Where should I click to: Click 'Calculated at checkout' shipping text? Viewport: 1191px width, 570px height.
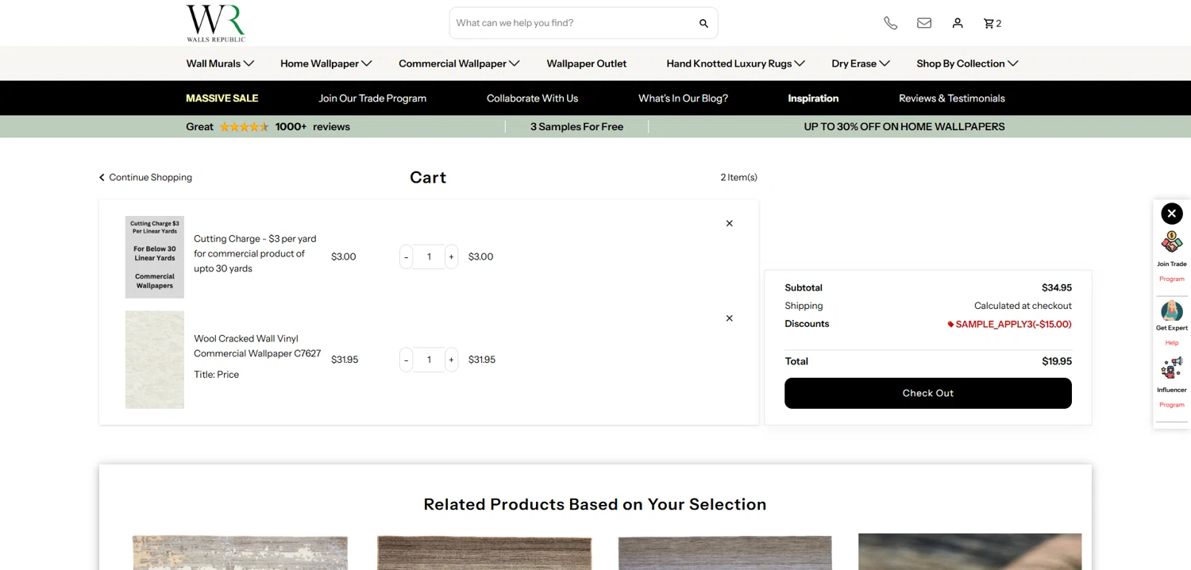pyautogui.click(x=1023, y=306)
